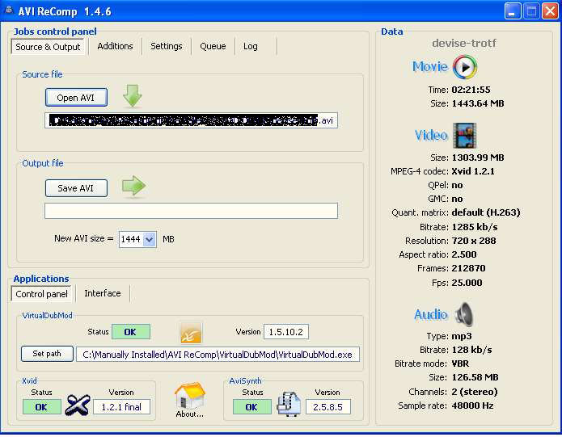Click the Audio speaker icon

coord(464,314)
